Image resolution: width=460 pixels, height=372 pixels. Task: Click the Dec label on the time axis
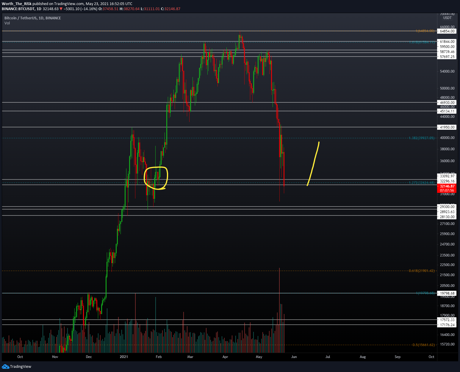coord(89,357)
